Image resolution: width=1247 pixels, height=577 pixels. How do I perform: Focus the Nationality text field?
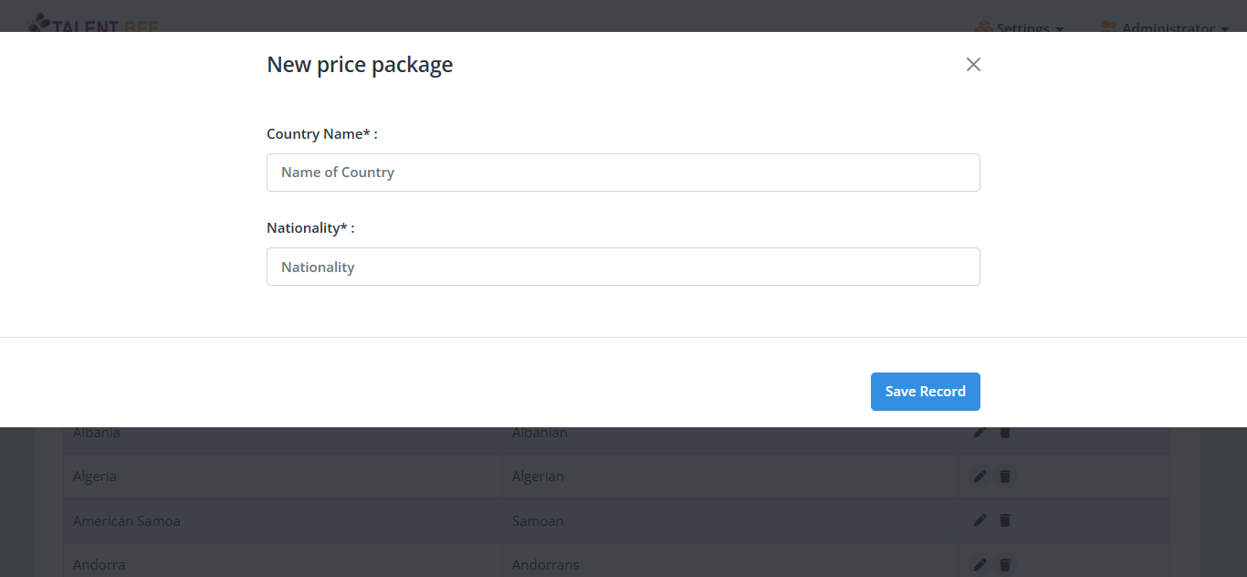click(x=623, y=266)
